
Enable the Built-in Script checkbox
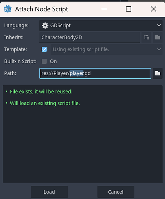click(x=44, y=61)
